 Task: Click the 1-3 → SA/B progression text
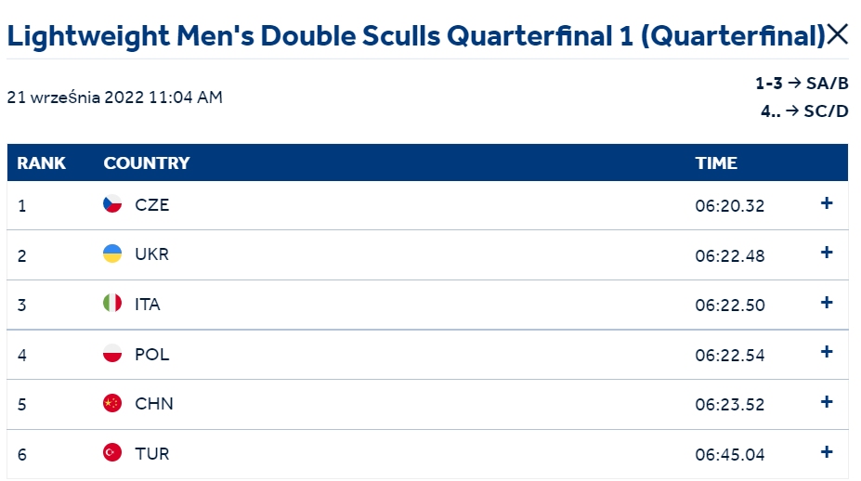point(802,84)
